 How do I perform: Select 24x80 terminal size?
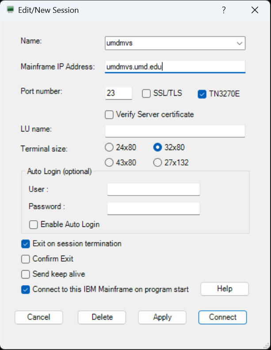pyautogui.click(x=109, y=147)
